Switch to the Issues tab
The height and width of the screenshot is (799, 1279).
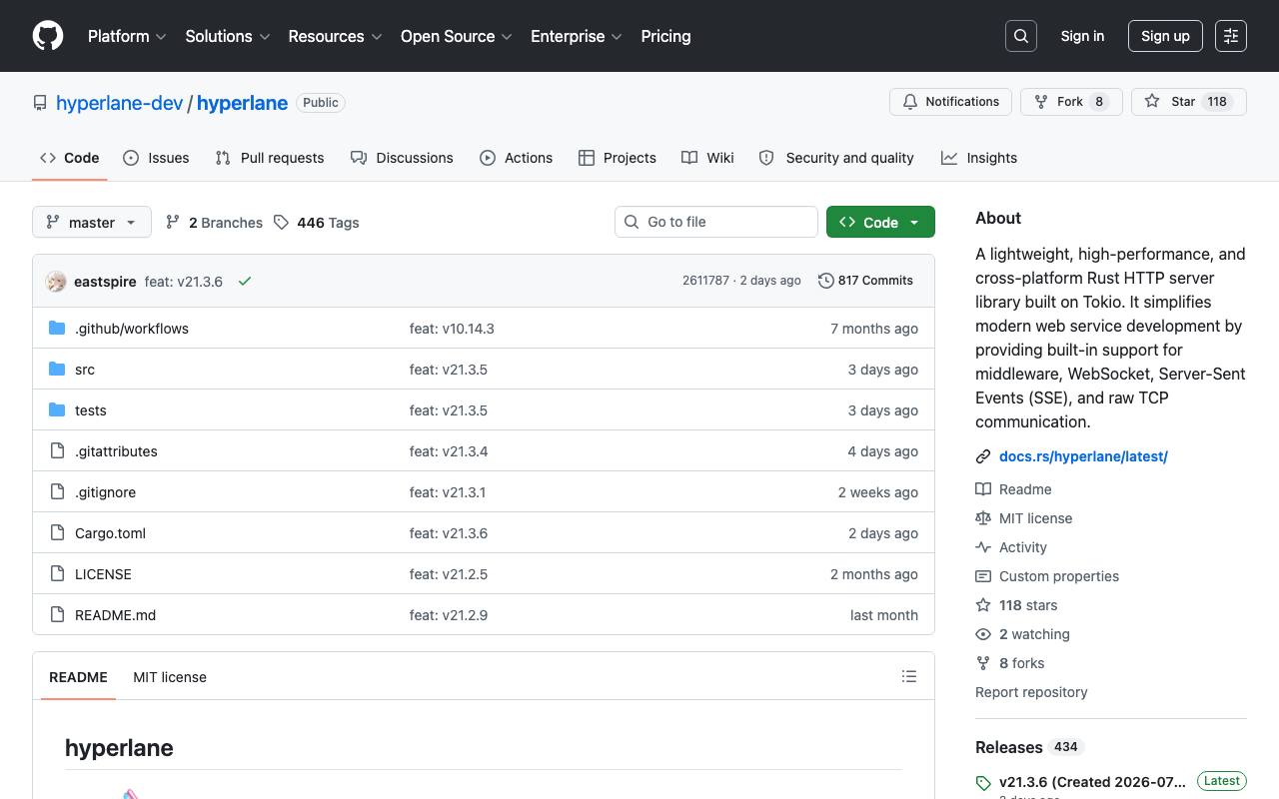(156, 158)
